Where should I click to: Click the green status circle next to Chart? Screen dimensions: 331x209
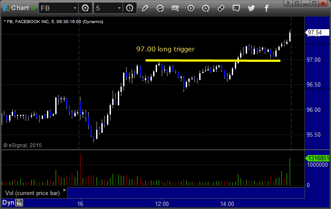click(x=33, y=8)
